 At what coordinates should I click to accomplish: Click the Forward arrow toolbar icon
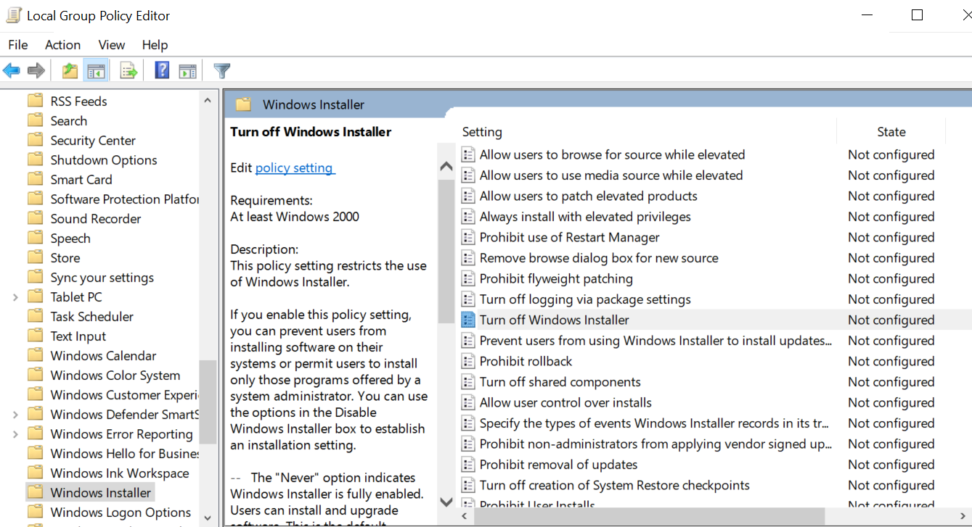36,70
